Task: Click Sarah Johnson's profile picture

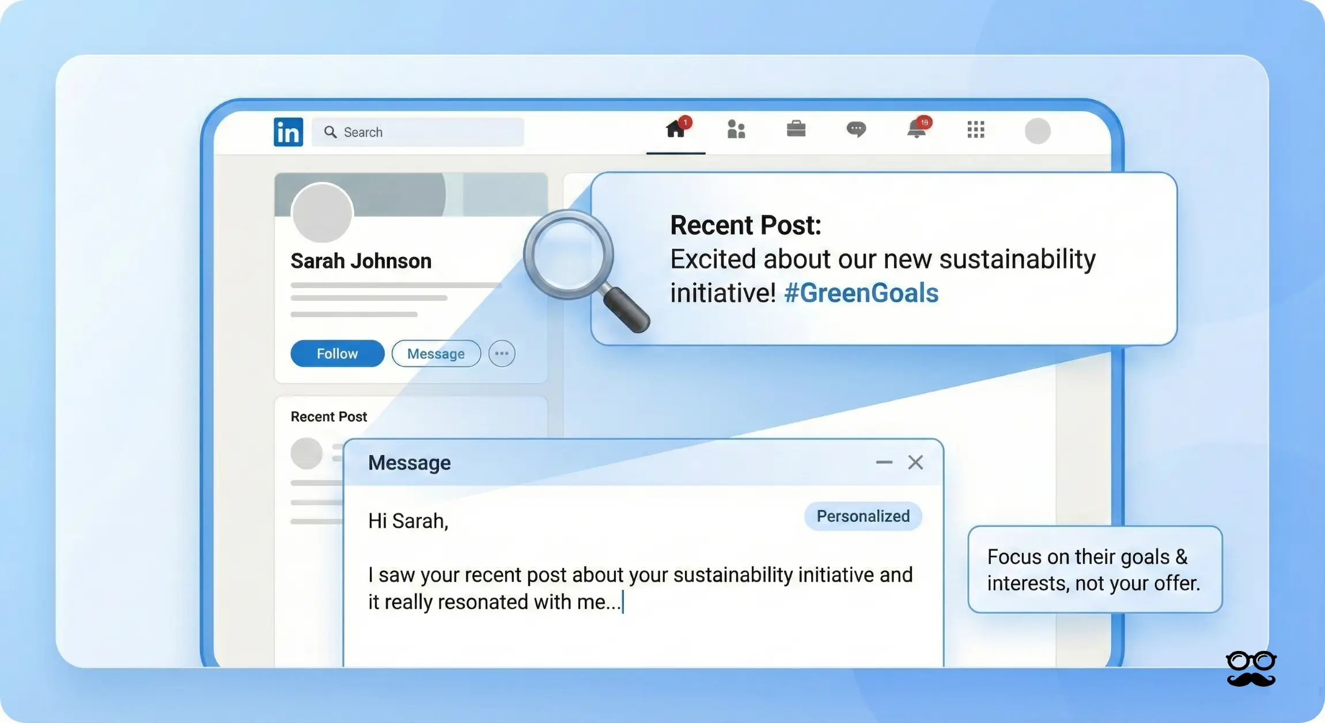Action: pyautogui.click(x=322, y=213)
